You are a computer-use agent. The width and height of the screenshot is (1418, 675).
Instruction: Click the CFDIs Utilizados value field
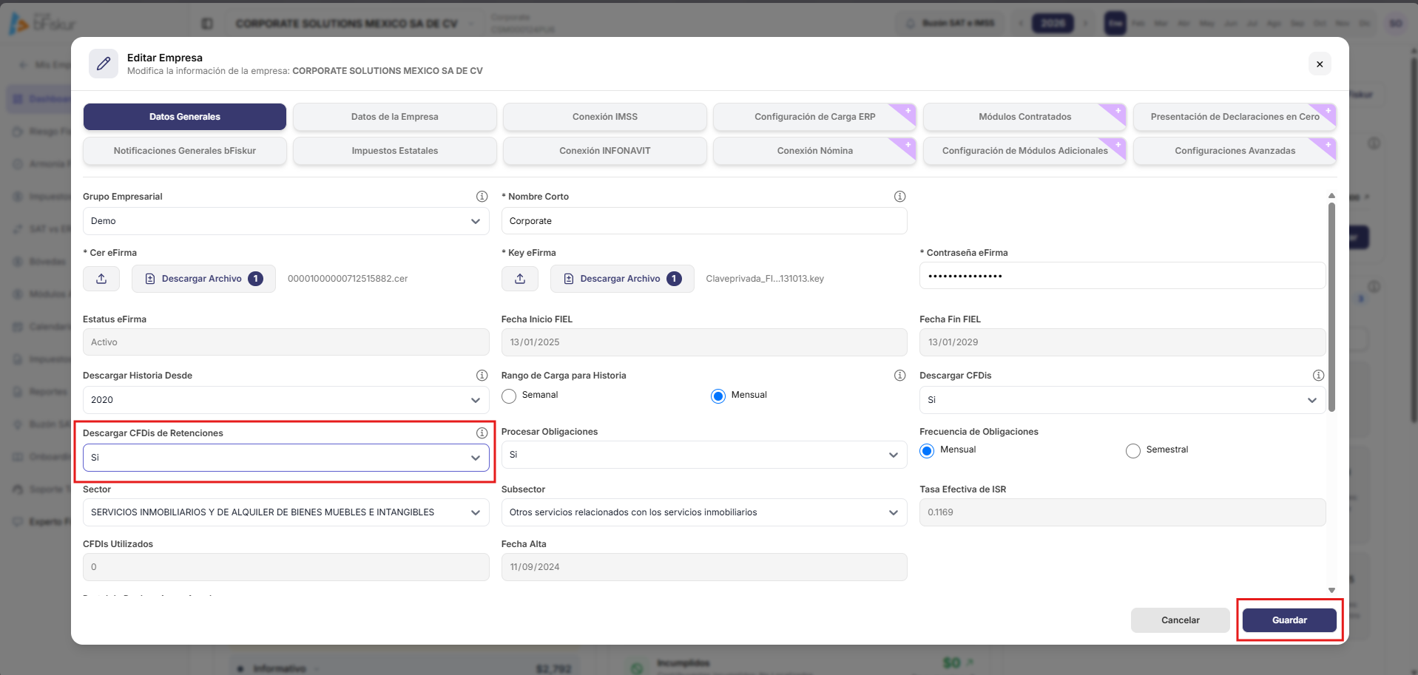tap(286, 567)
